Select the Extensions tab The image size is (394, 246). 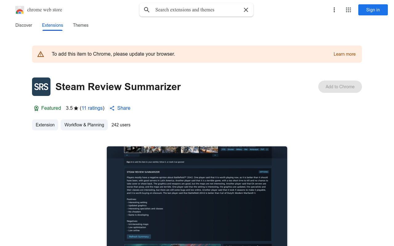tap(53, 25)
